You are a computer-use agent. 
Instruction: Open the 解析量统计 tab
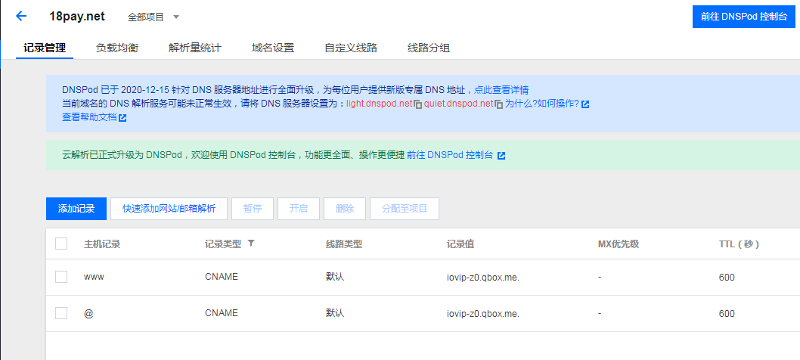[x=195, y=48]
